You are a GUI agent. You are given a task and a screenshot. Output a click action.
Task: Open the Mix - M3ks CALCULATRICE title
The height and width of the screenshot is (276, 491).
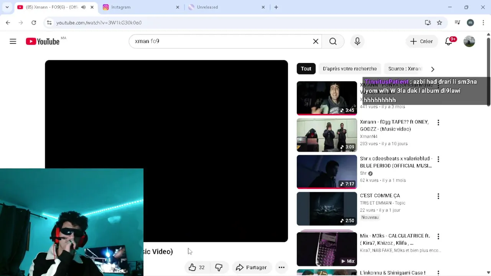(395, 239)
